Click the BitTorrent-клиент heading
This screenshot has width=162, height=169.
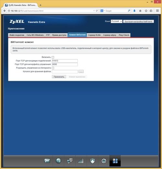click(x=22, y=42)
